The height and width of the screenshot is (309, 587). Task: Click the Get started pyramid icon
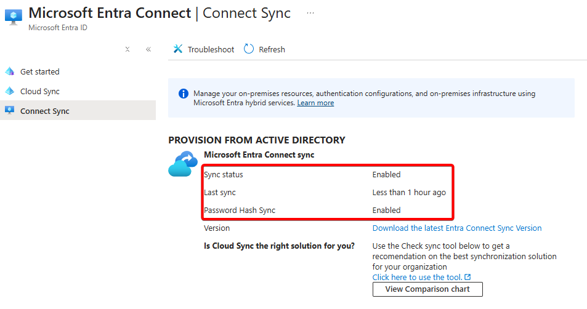coord(9,71)
